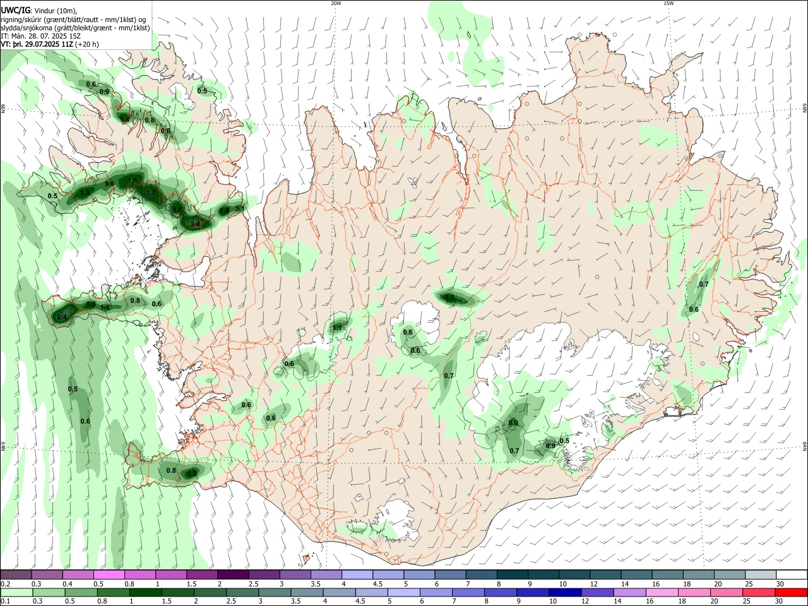This screenshot has width=808, height=606.
Task: Pick the dark teal 8–9 snow legend swatch
Action: pyautogui.click(x=512, y=574)
